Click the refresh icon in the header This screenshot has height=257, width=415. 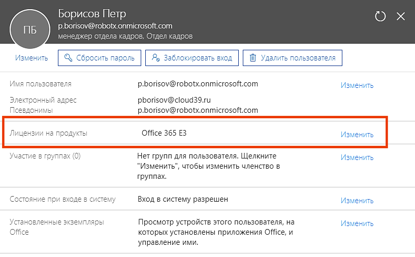[380, 16]
